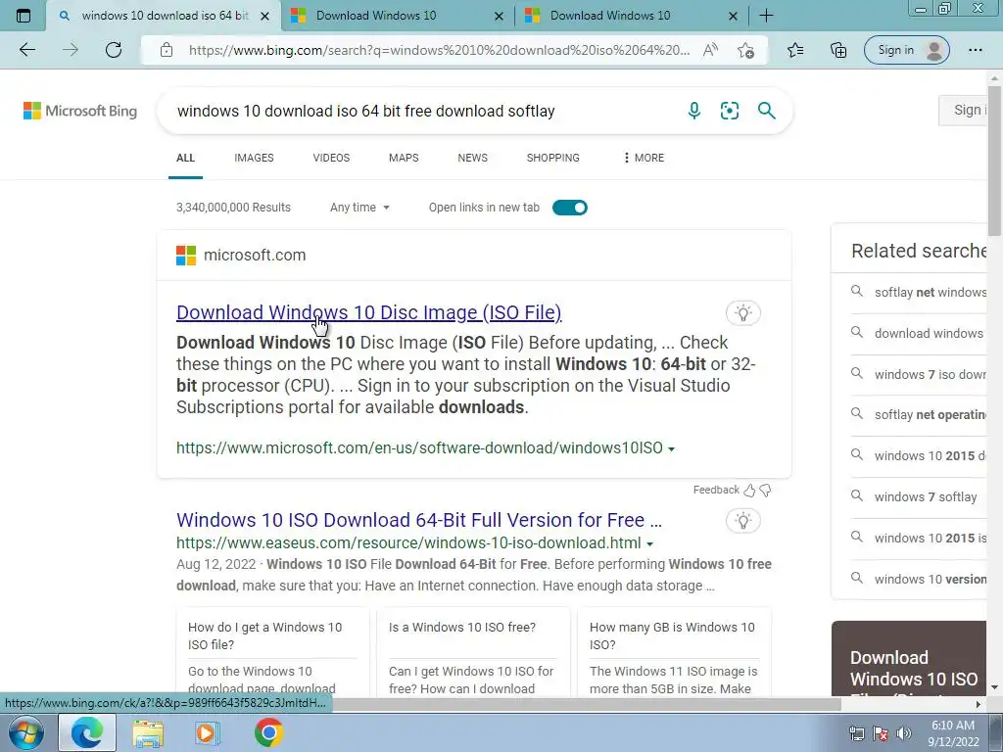Click the Feedback link
This screenshot has width=1003, height=752.
tap(716, 490)
